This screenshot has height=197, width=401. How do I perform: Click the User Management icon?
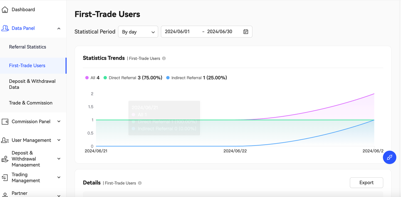5,140
